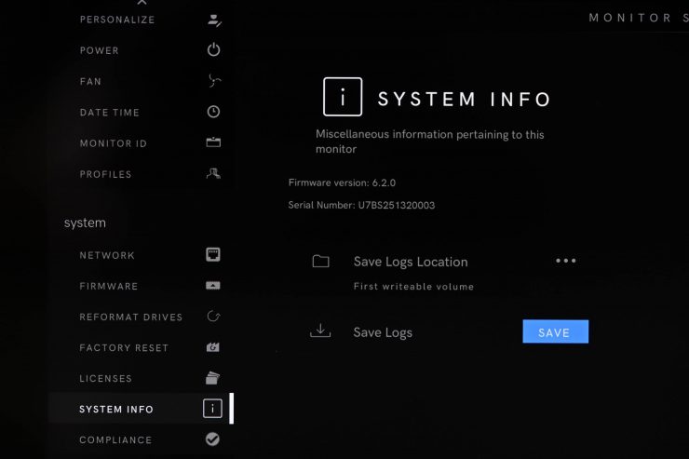Click the Network port icon
Screen dimensions: 689x459
coord(212,255)
